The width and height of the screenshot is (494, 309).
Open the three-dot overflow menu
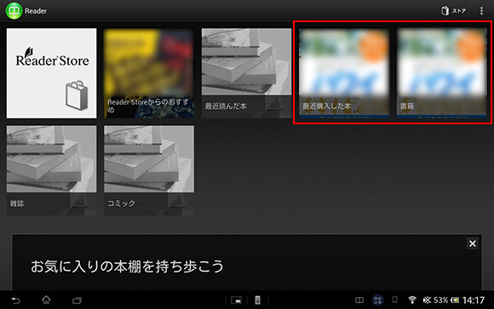[x=481, y=11]
